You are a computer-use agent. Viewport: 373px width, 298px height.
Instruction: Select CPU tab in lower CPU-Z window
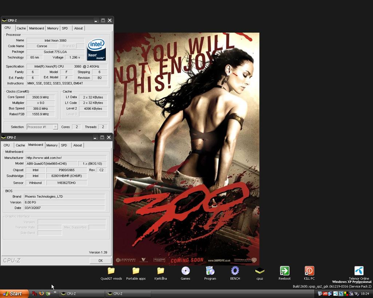(x=7, y=145)
